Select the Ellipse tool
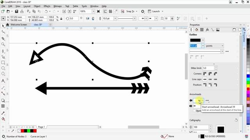 tap(3, 68)
